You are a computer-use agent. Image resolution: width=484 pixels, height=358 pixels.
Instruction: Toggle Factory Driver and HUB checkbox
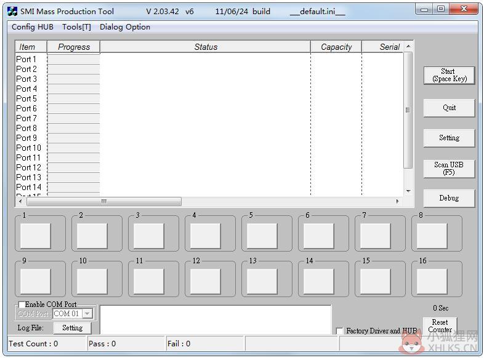[x=339, y=331]
